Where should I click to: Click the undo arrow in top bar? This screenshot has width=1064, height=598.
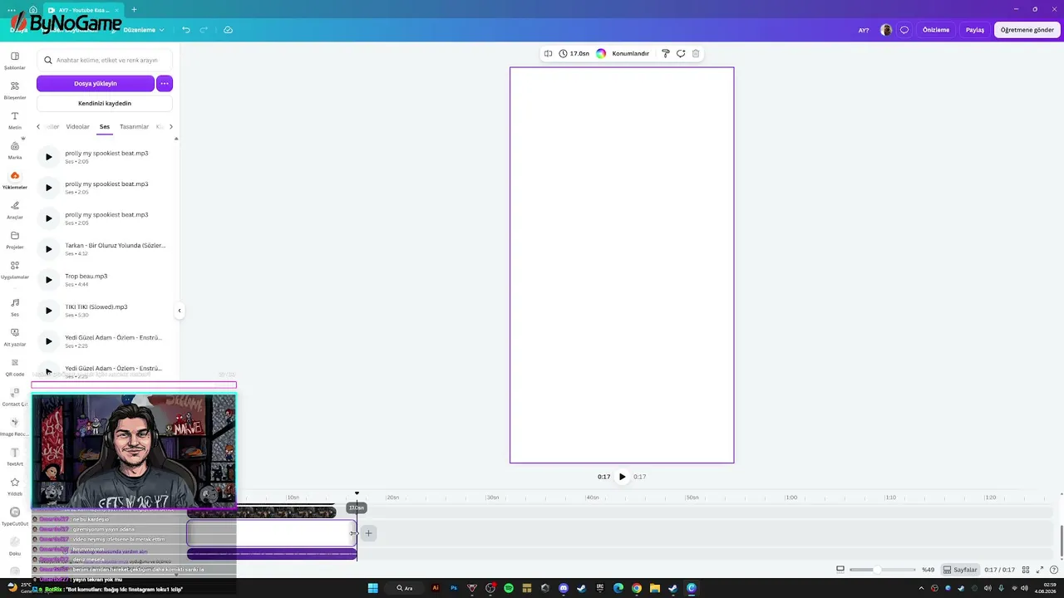(186, 30)
